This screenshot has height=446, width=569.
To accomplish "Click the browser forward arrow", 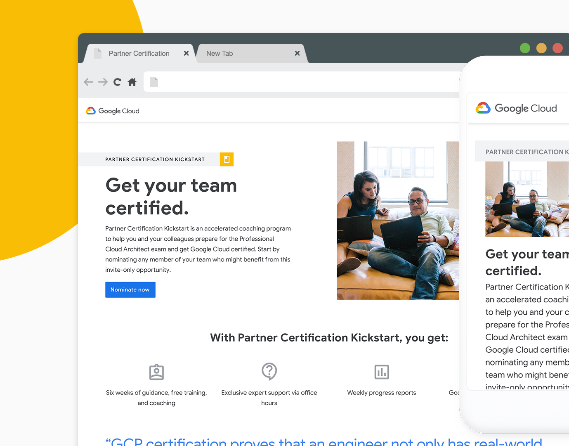I will [x=103, y=82].
